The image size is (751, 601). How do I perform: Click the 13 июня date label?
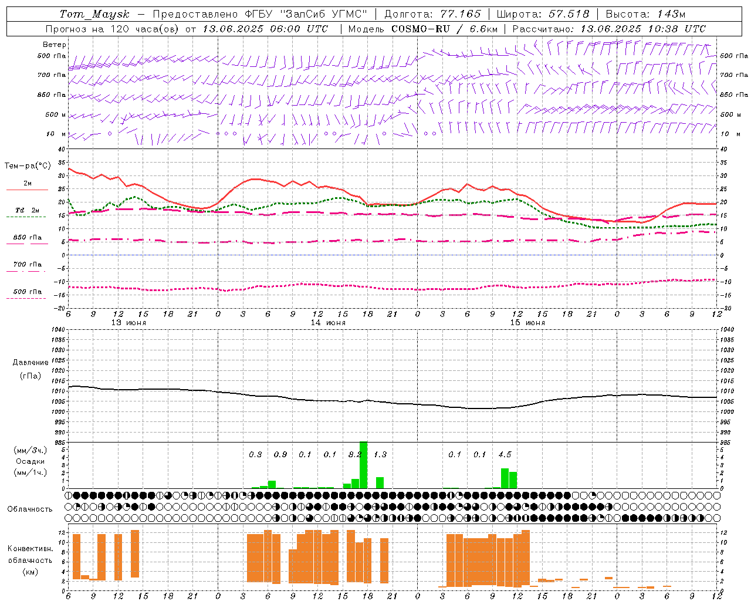(x=128, y=323)
